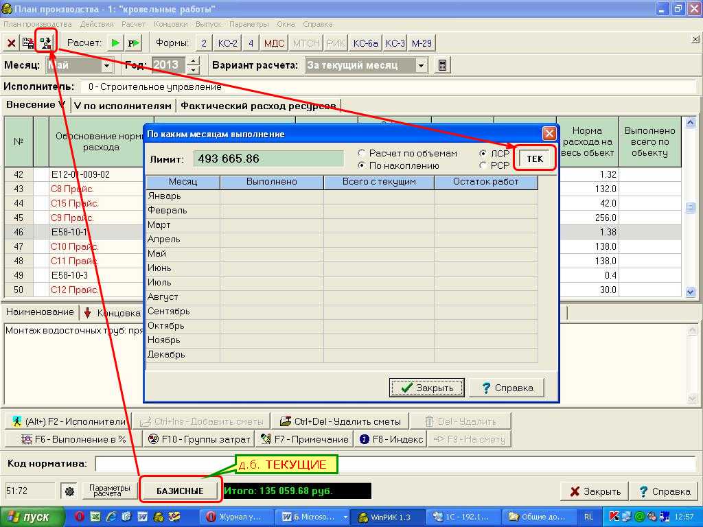Switch to the Концовка tab below the table
The image size is (703, 527).
[113, 313]
